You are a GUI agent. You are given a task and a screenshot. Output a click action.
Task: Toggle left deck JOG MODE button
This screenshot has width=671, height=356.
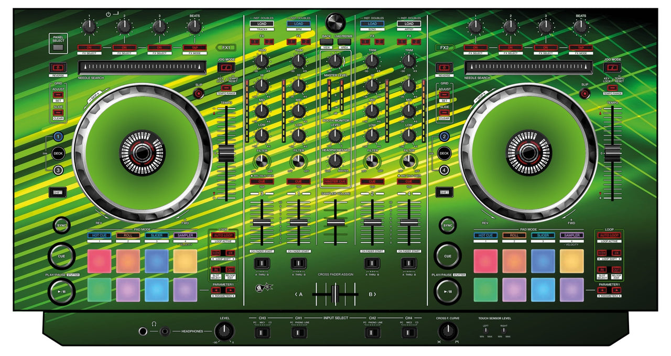[x=225, y=68]
